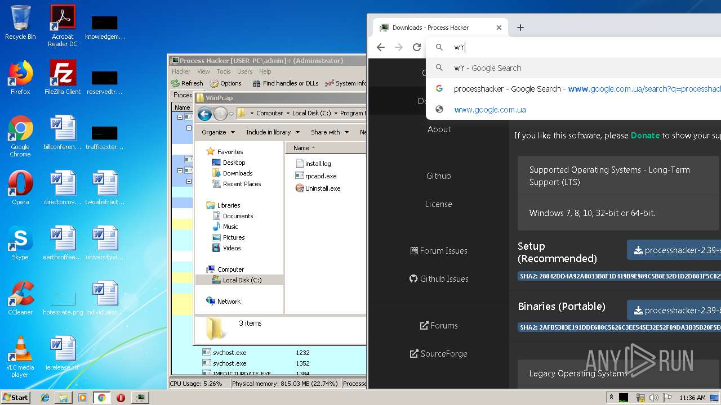721x405 pixels.
Task: Select Videos library
Action: [x=226, y=248]
